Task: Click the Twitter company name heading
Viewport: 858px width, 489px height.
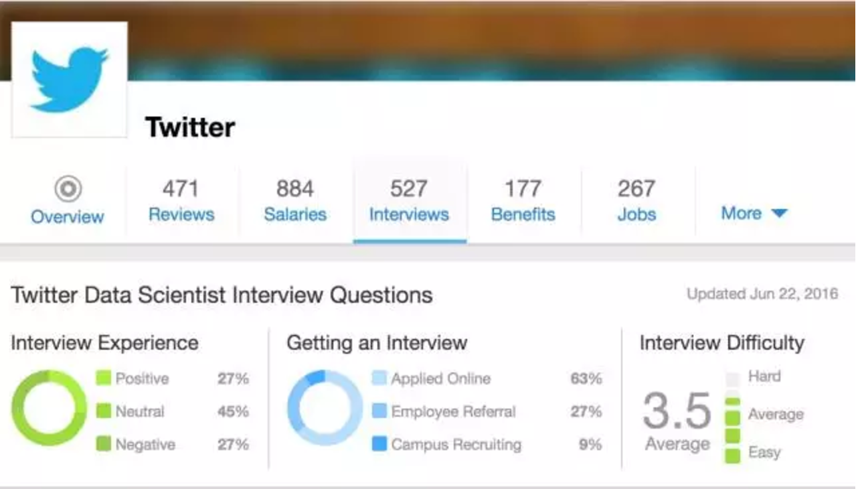Action: [190, 127]
